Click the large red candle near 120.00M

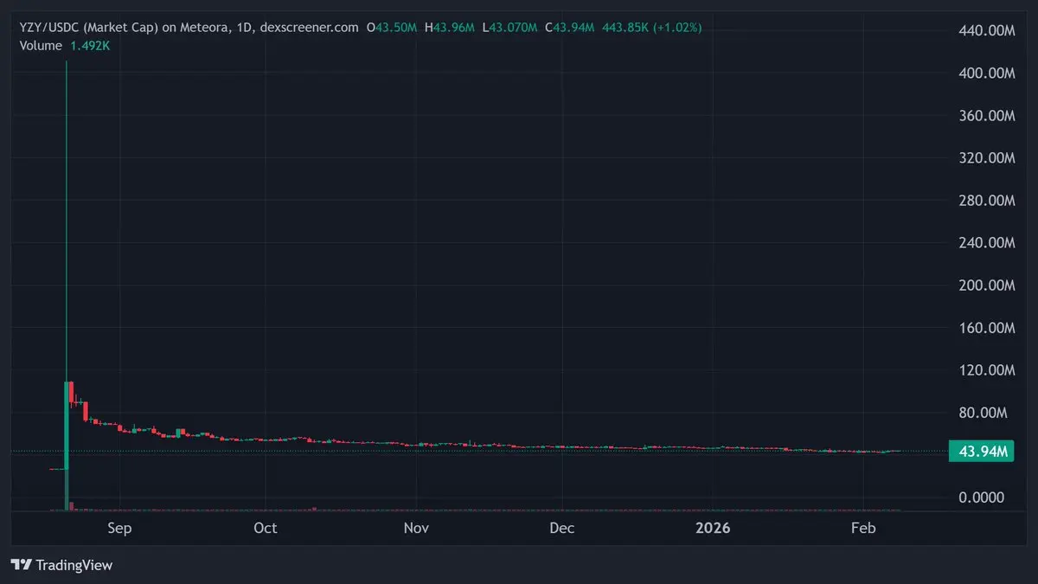click(x=71, y=390)
